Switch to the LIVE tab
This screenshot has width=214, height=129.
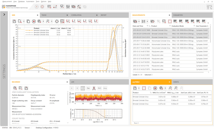[99, 82]
